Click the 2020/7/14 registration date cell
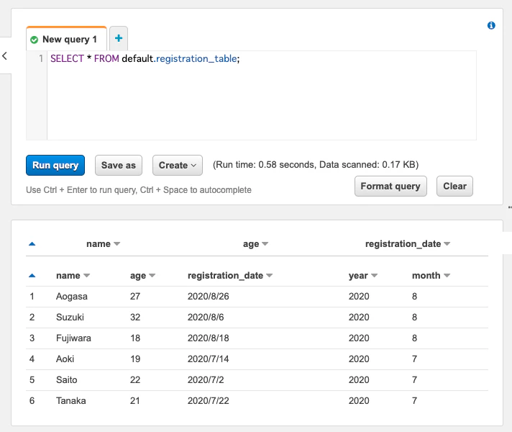This screenshot has height=432, width=512. (209, 359)
